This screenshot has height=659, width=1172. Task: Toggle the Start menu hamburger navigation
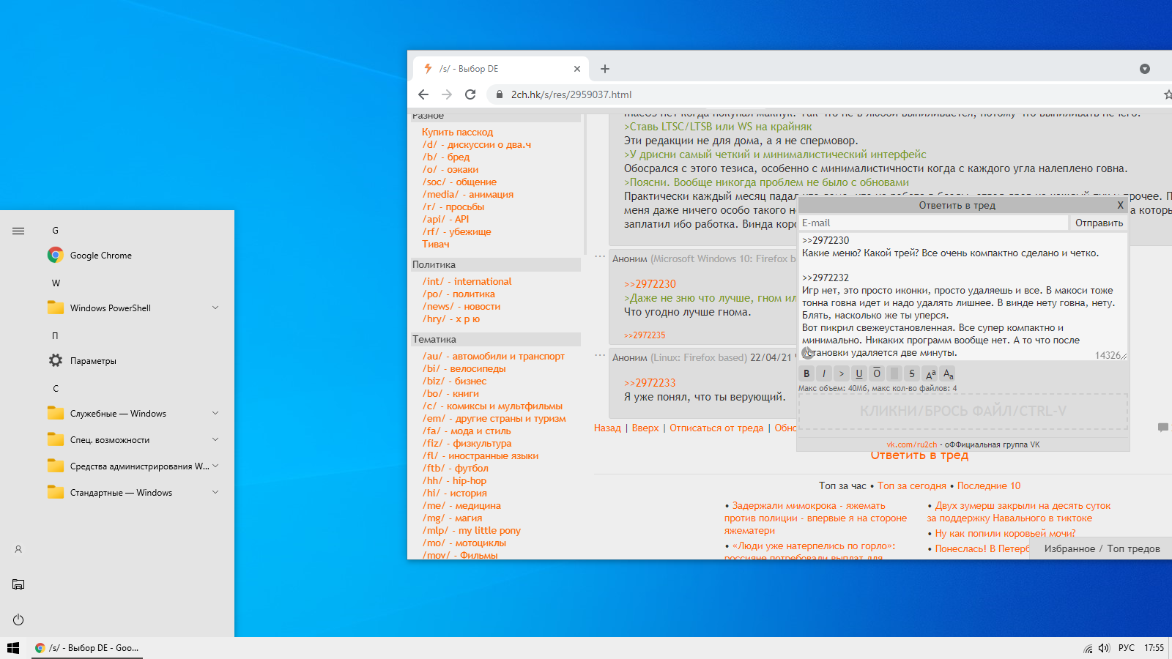pyautogui.click(x=18, y=231)
